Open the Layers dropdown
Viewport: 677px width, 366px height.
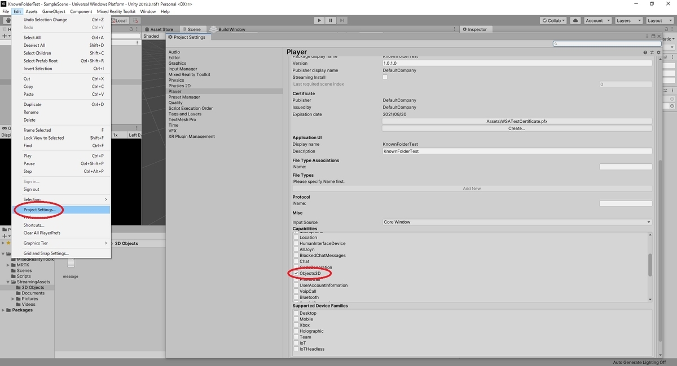(628, 20)
